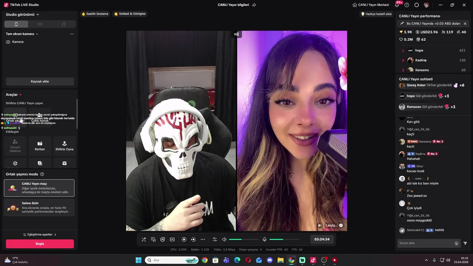Open the three-dot more options in control bar
The height and width of the screenshot is (266, 473).
click(203, 239)
